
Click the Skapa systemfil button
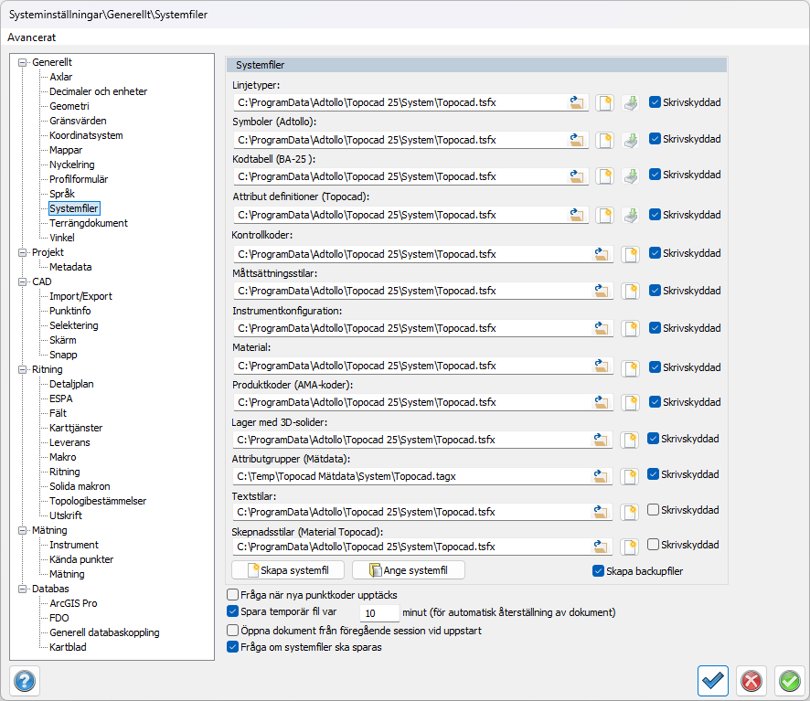(288, 570)
